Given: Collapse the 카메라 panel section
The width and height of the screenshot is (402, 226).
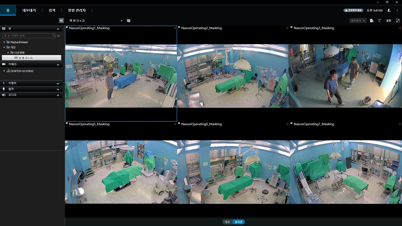Looking at the screenshot, I should click(x=58, y=65).
